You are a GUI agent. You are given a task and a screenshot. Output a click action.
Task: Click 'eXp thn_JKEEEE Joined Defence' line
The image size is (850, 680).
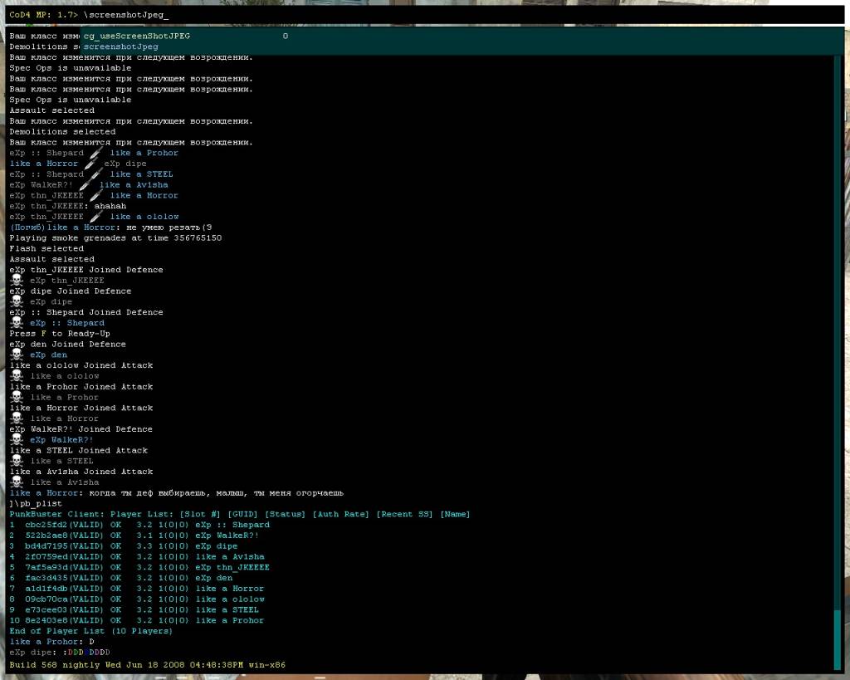point(86,270)
